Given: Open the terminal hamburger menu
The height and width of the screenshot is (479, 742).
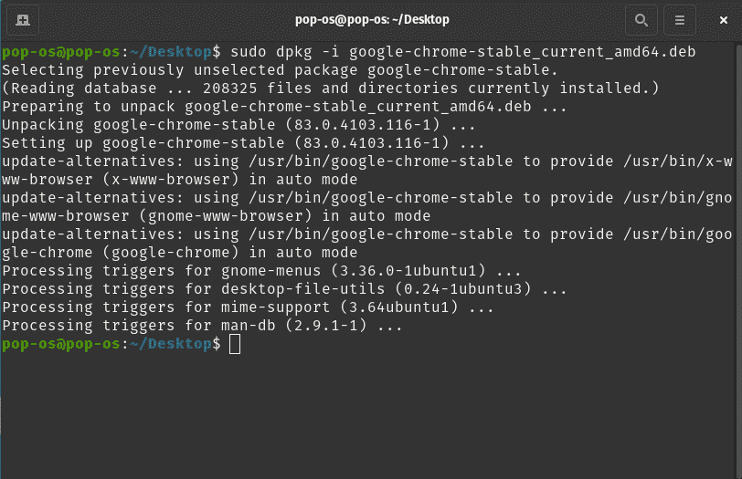Looking at the screenshot, I should [680, 20].
